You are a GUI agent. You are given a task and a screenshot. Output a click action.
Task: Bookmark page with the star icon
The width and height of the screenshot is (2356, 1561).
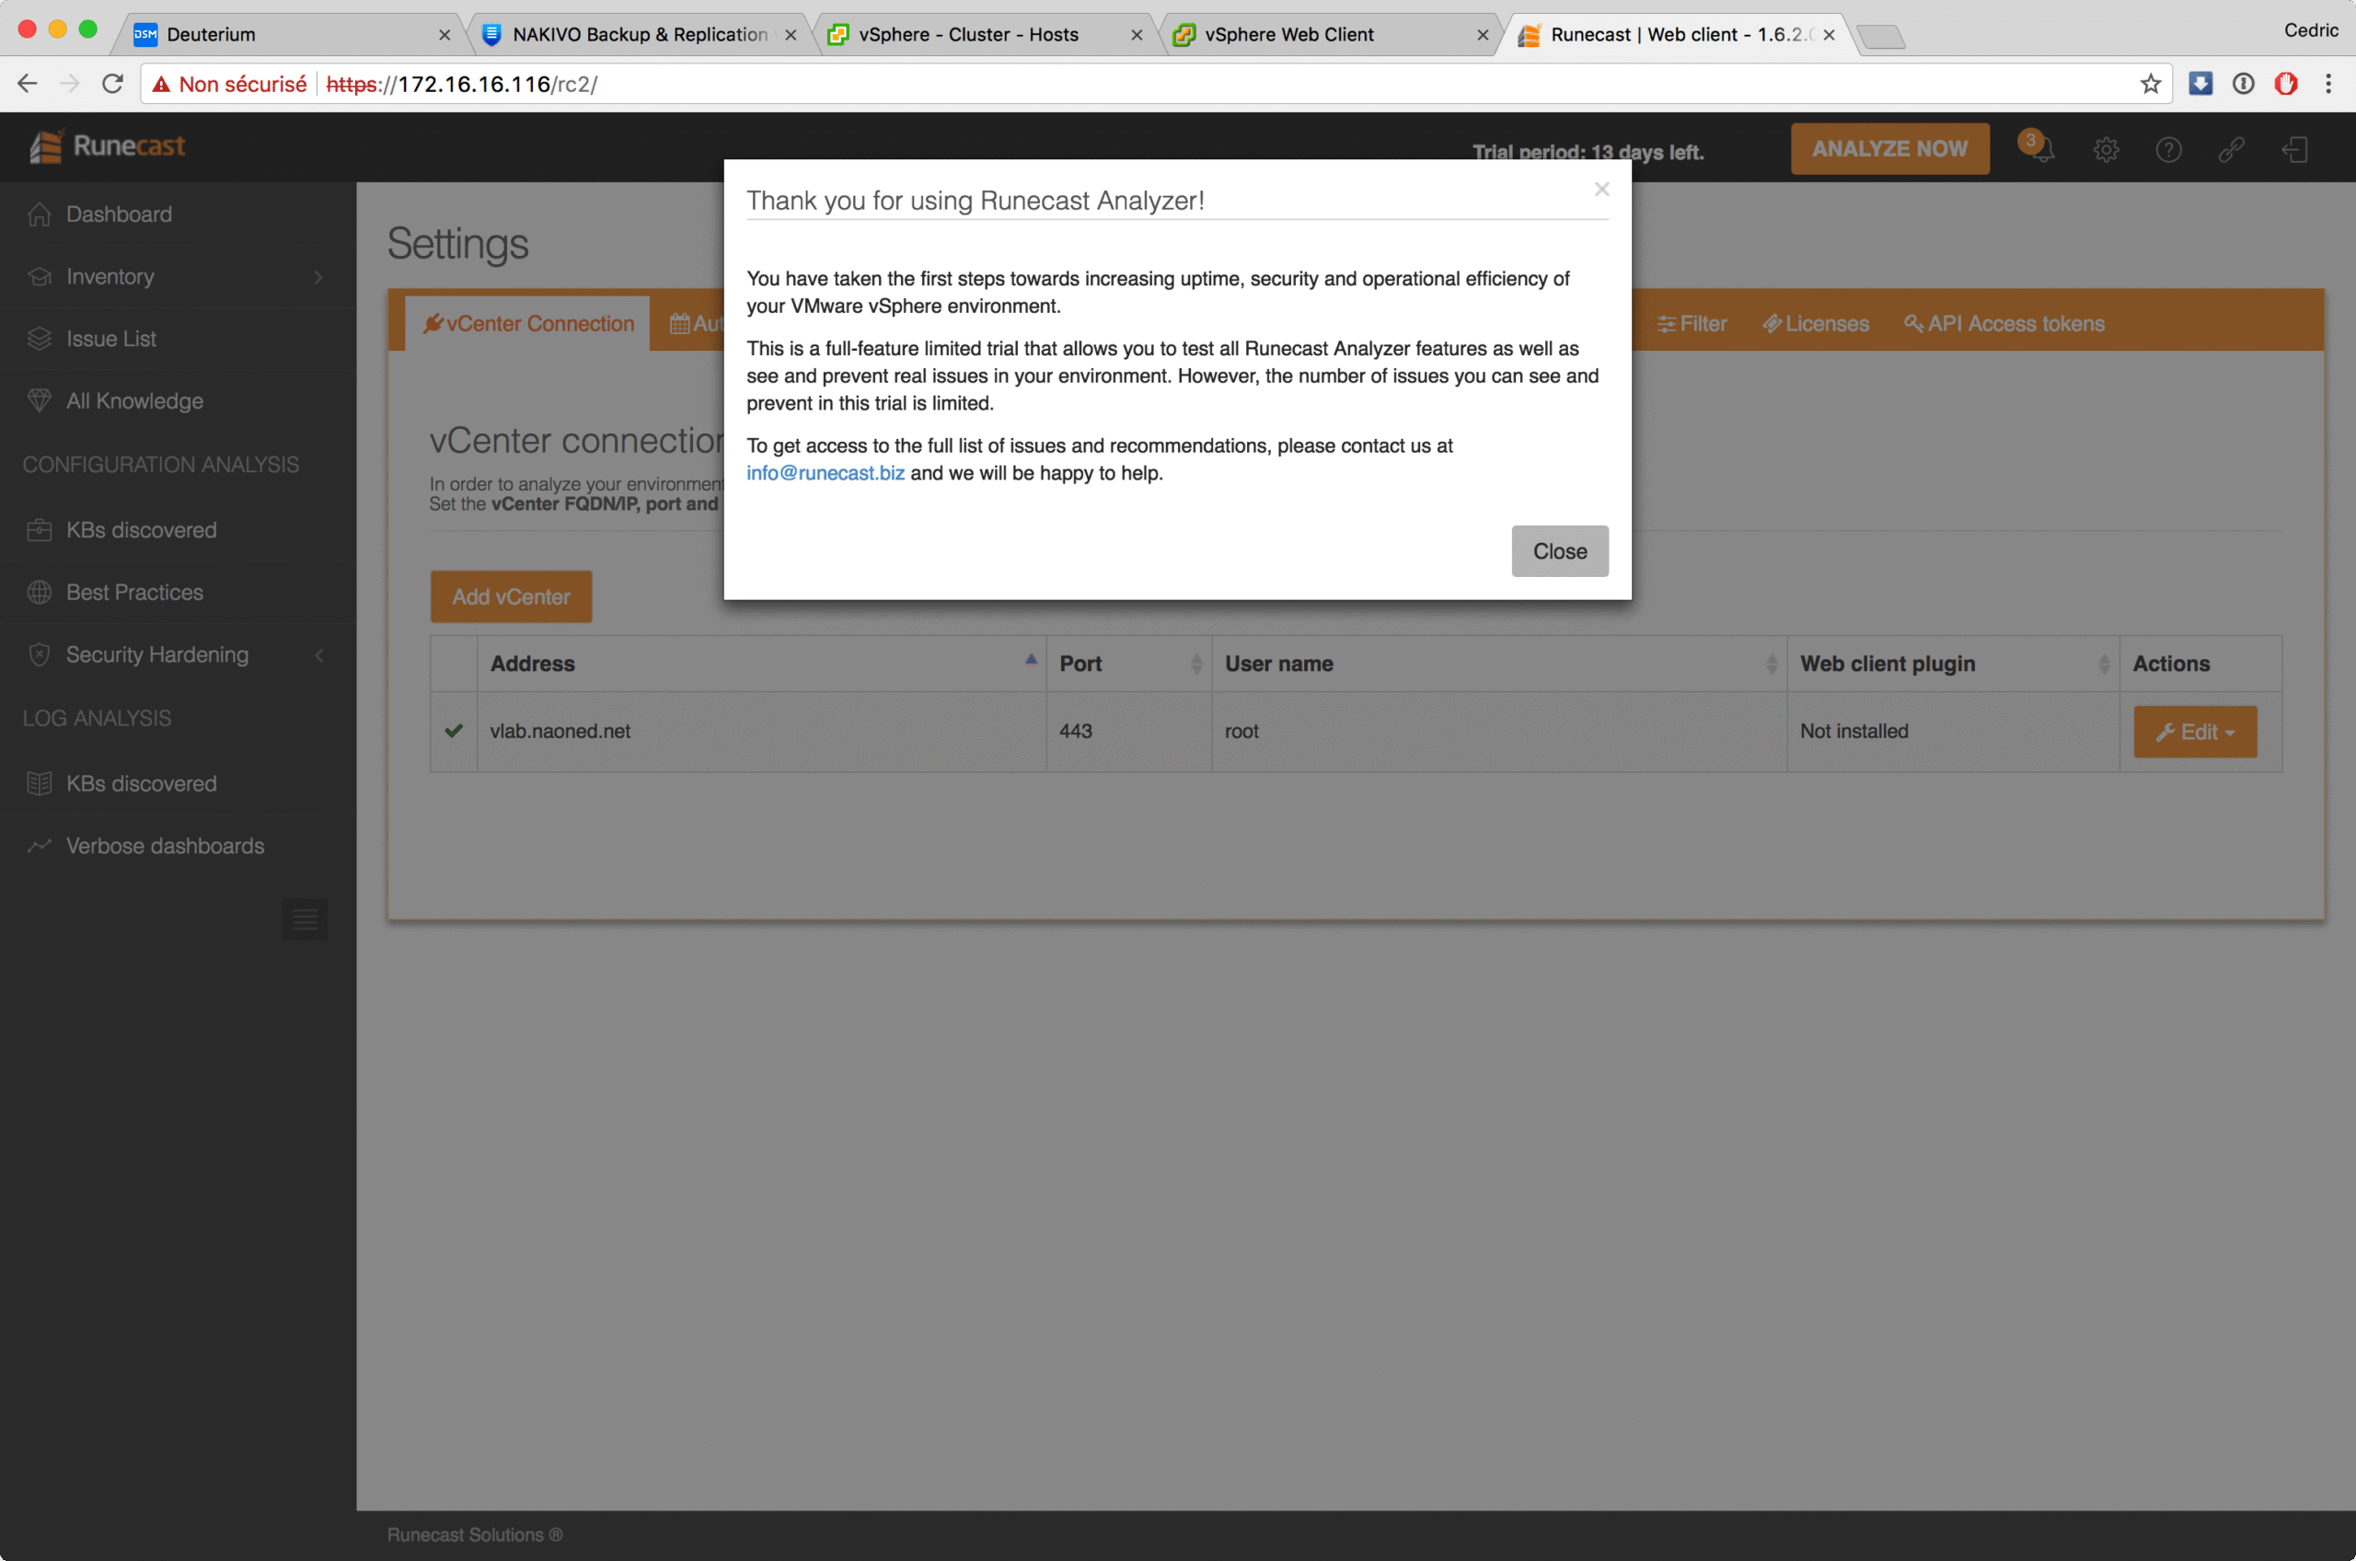pyautogui.click(x=2150, y=85)
